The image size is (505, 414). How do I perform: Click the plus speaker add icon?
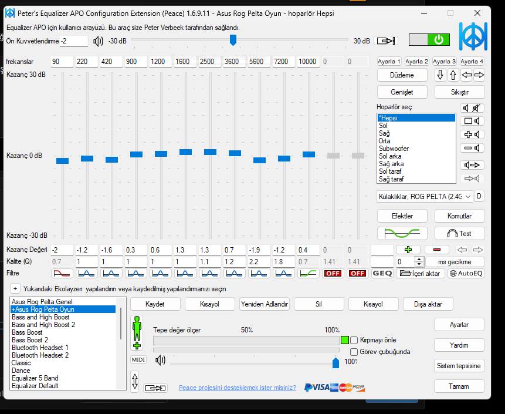click(472, 135)
